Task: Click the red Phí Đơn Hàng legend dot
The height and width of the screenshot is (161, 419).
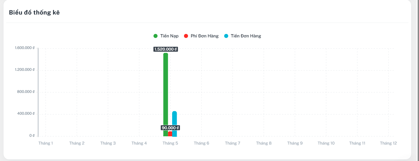Action: point(186,36)
